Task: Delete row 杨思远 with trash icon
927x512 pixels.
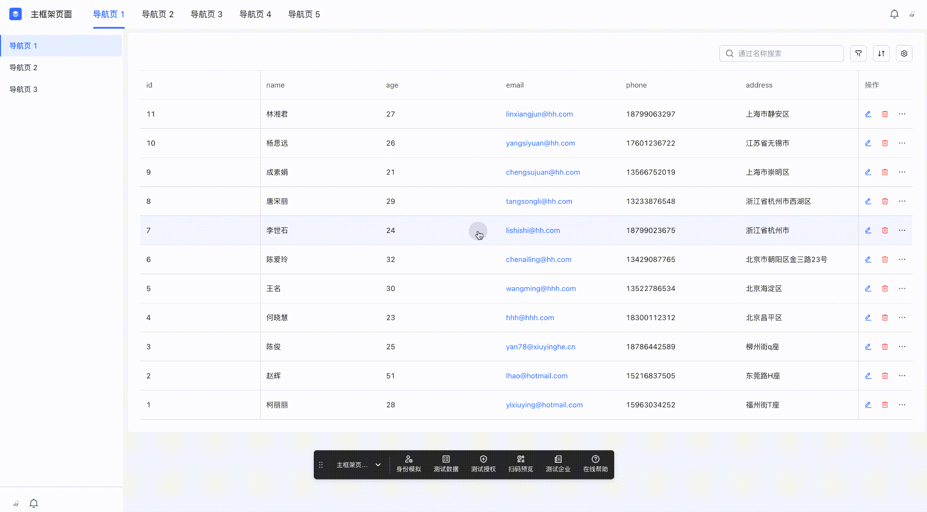Action: point(885,143)
